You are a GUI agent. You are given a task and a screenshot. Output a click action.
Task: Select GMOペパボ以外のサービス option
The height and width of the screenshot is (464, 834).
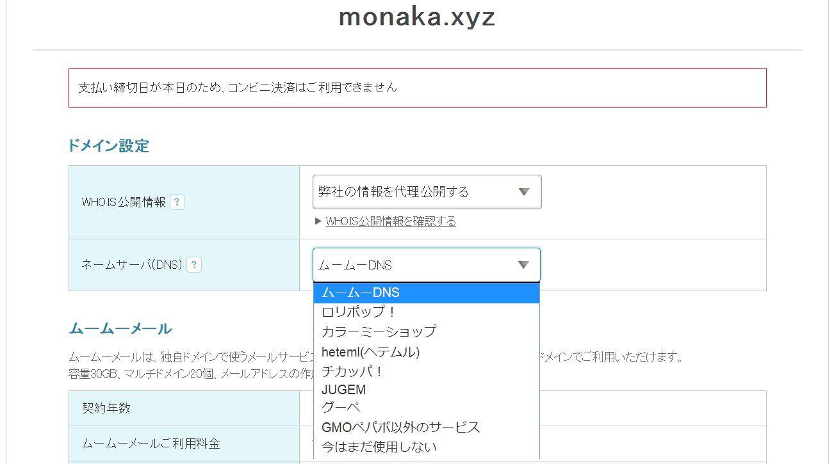pos(427,427)
